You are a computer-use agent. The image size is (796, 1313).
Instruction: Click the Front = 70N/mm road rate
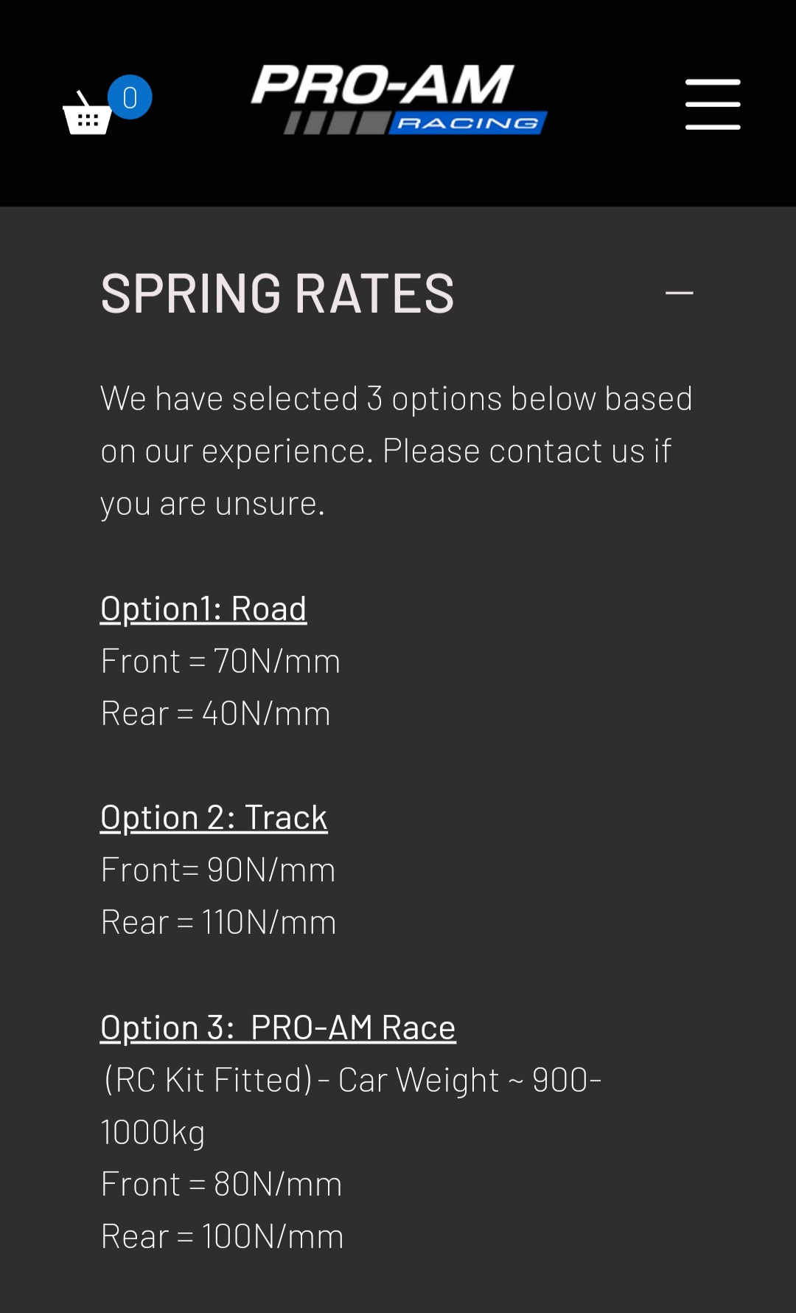click(220, 661)
